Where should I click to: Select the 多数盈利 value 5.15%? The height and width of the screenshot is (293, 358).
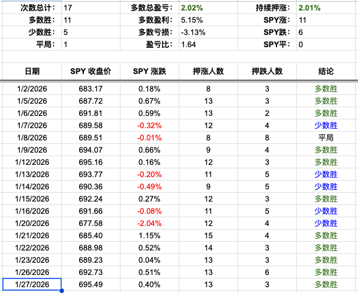[x=208, y=20]
